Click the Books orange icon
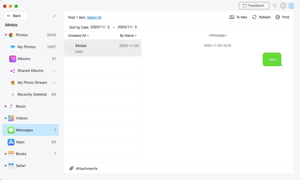The image size is (300, 180). [x=11, y=154]
